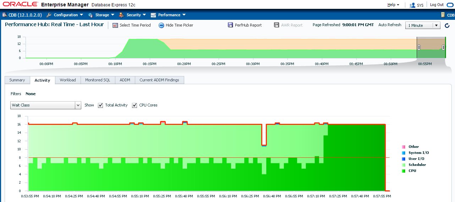Switch to the Monitored SQL tab
Image resolution: width=455 pixels, height=202 pixels.
pyautogui.click(x=98, y=80)
